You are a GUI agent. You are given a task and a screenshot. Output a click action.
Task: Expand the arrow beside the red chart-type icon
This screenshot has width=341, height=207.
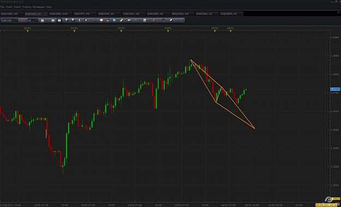pyautogui.click(x=26, y=20)
